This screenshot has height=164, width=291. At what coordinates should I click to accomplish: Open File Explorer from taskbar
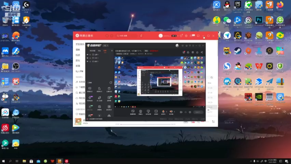pos(24,161)
